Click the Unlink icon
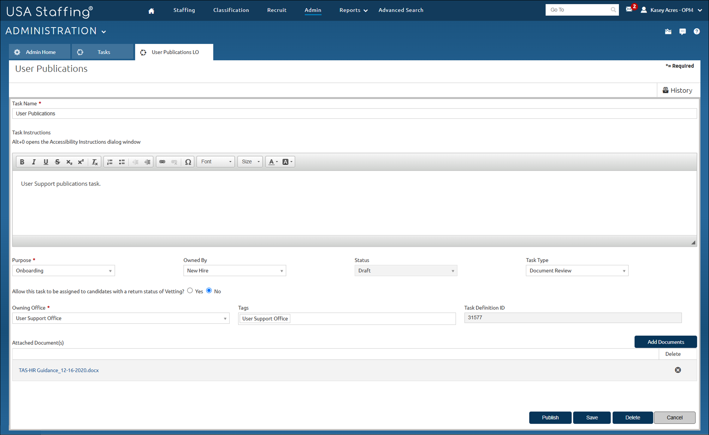Viewport: 709px width, 435px height. 174,162
